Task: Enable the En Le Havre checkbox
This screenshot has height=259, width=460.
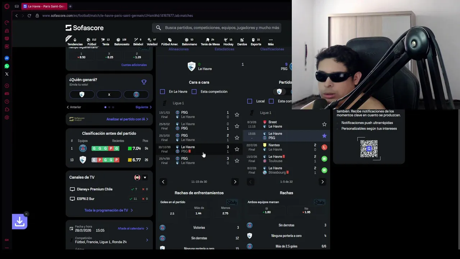Action: pyautogui.click(x=162, y=92)
